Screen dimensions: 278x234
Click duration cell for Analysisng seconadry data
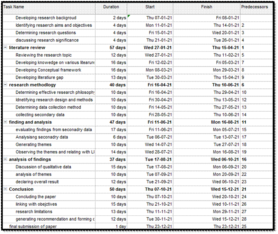click(119, 137)
